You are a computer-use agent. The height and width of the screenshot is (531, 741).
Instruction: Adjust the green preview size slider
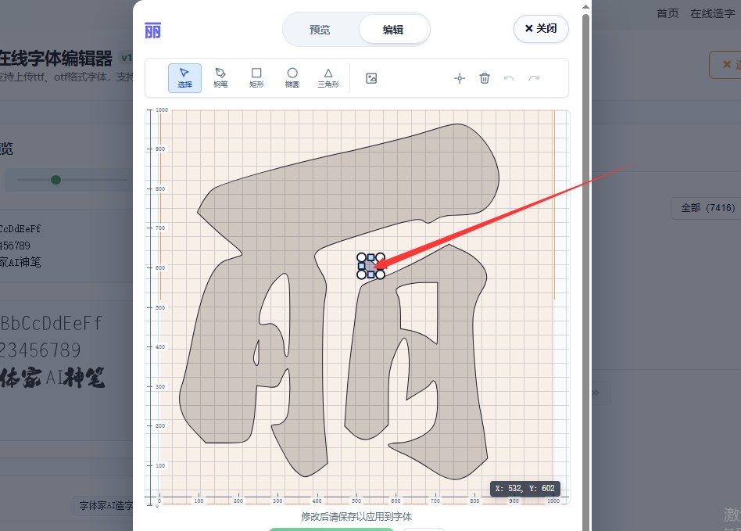click(x=55, y=179)
